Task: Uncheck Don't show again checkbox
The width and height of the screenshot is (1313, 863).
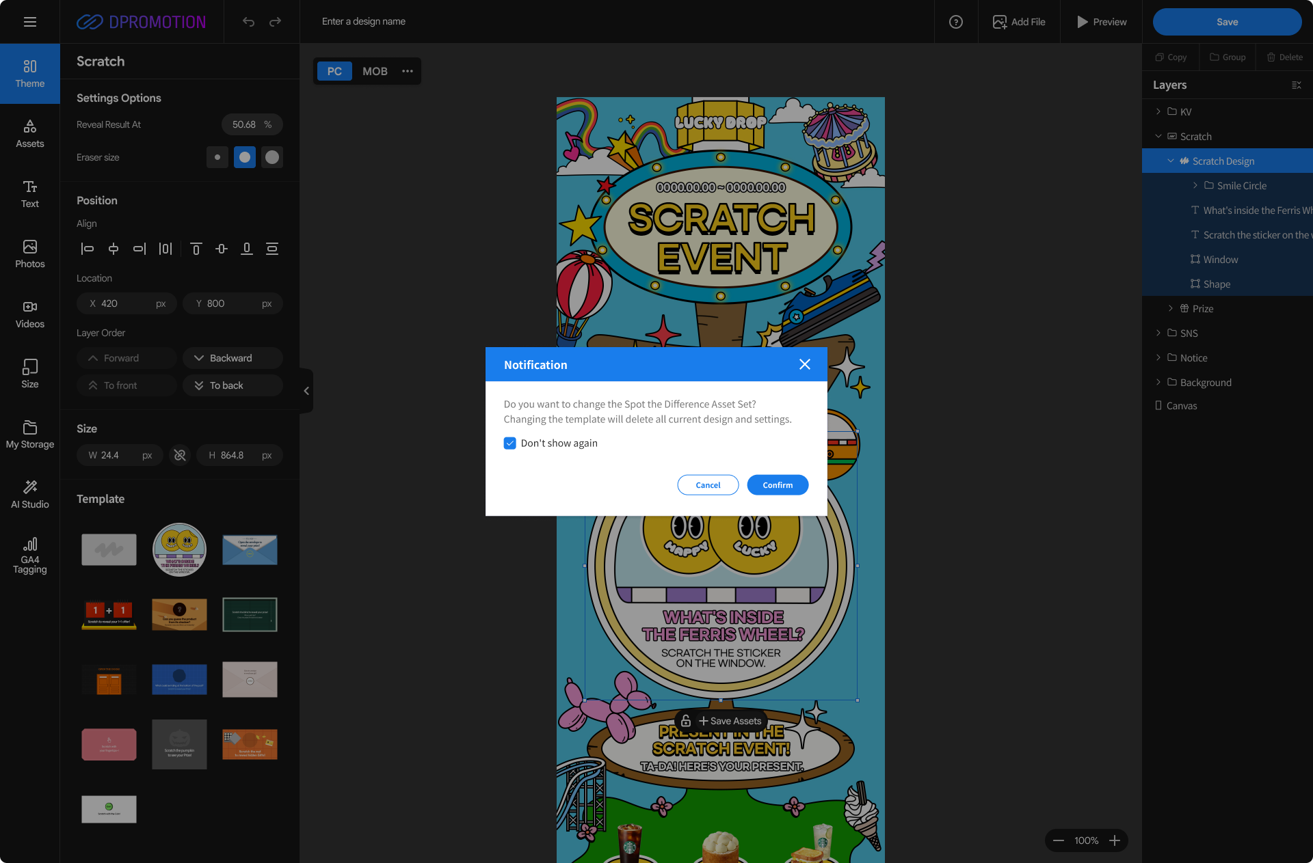Action: 510,443
